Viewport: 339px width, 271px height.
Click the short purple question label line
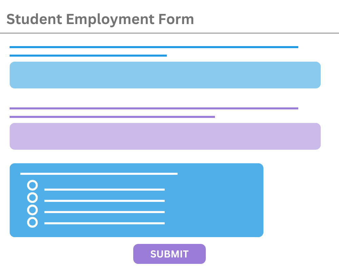click(112, 117)
